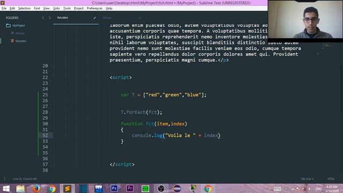Open File Explorer from taskbar
This screenshot has height=193, width=343.
(x=20, y=188)
